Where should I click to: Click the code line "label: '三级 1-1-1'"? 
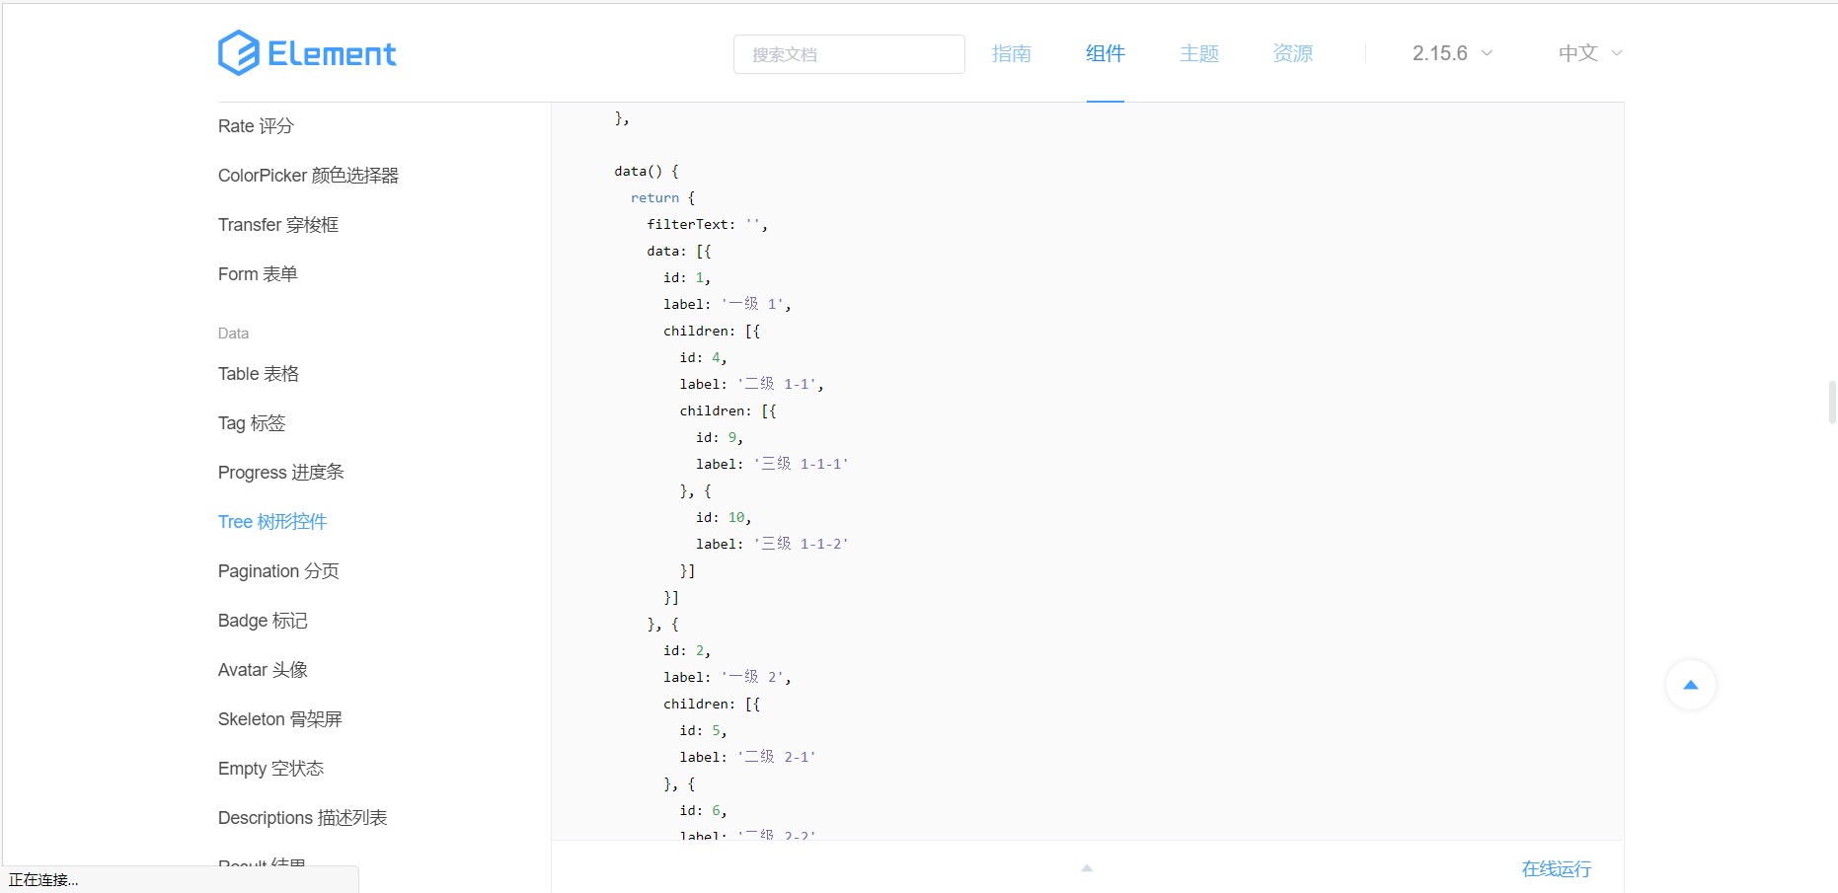772,464
